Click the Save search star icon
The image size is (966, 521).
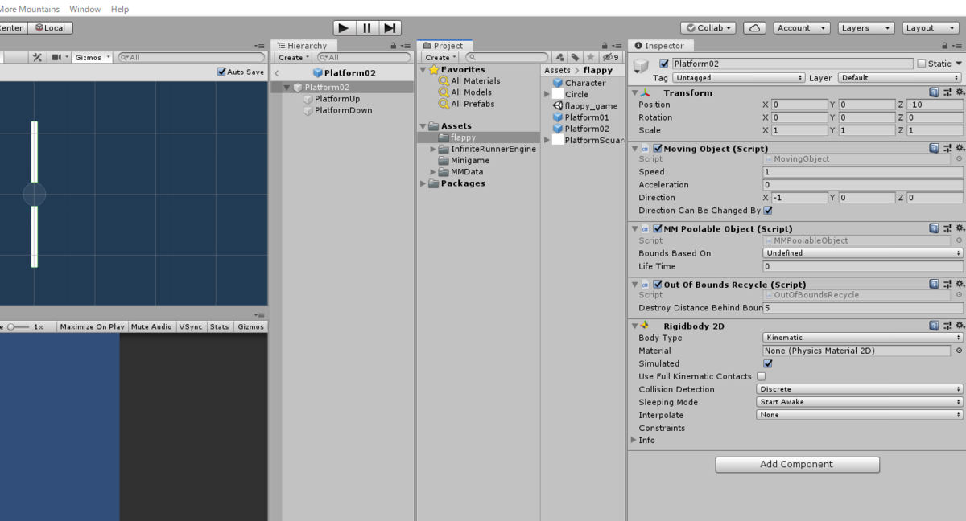[x=590, y=57]
